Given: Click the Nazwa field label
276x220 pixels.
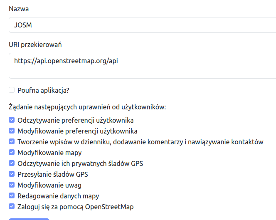Looking at the screenshot, I should pos(19,9).
